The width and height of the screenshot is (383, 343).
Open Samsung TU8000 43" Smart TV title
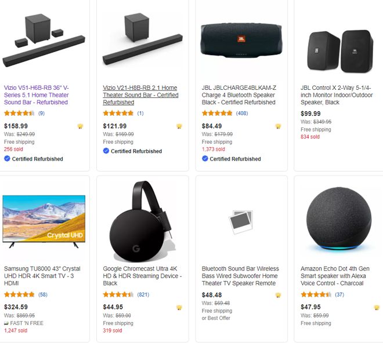tap(42, 276)
